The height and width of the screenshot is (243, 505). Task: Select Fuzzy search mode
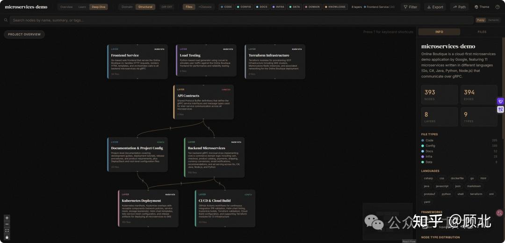[x=481, y=20]
